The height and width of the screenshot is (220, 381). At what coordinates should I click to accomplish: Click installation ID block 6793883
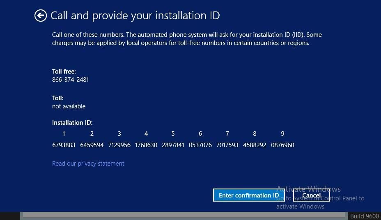click(x=64, y=145)
